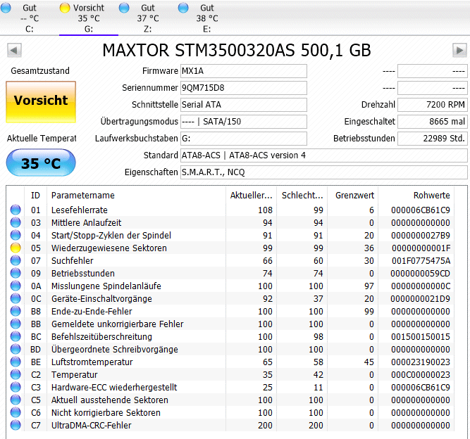Click raw value 001F0775475A of Suchfehler

pos(421,260)
